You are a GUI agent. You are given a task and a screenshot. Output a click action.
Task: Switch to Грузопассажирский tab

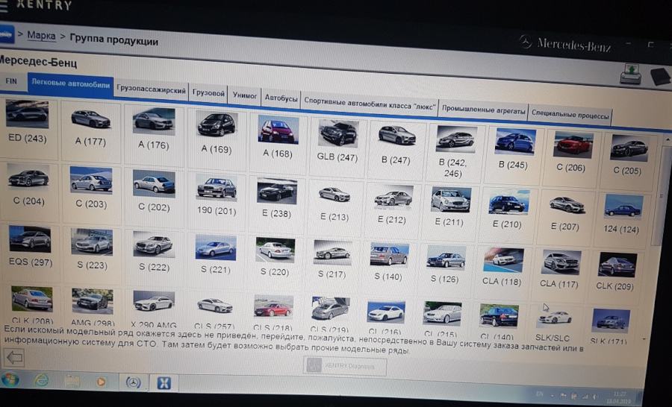[152, 90]
